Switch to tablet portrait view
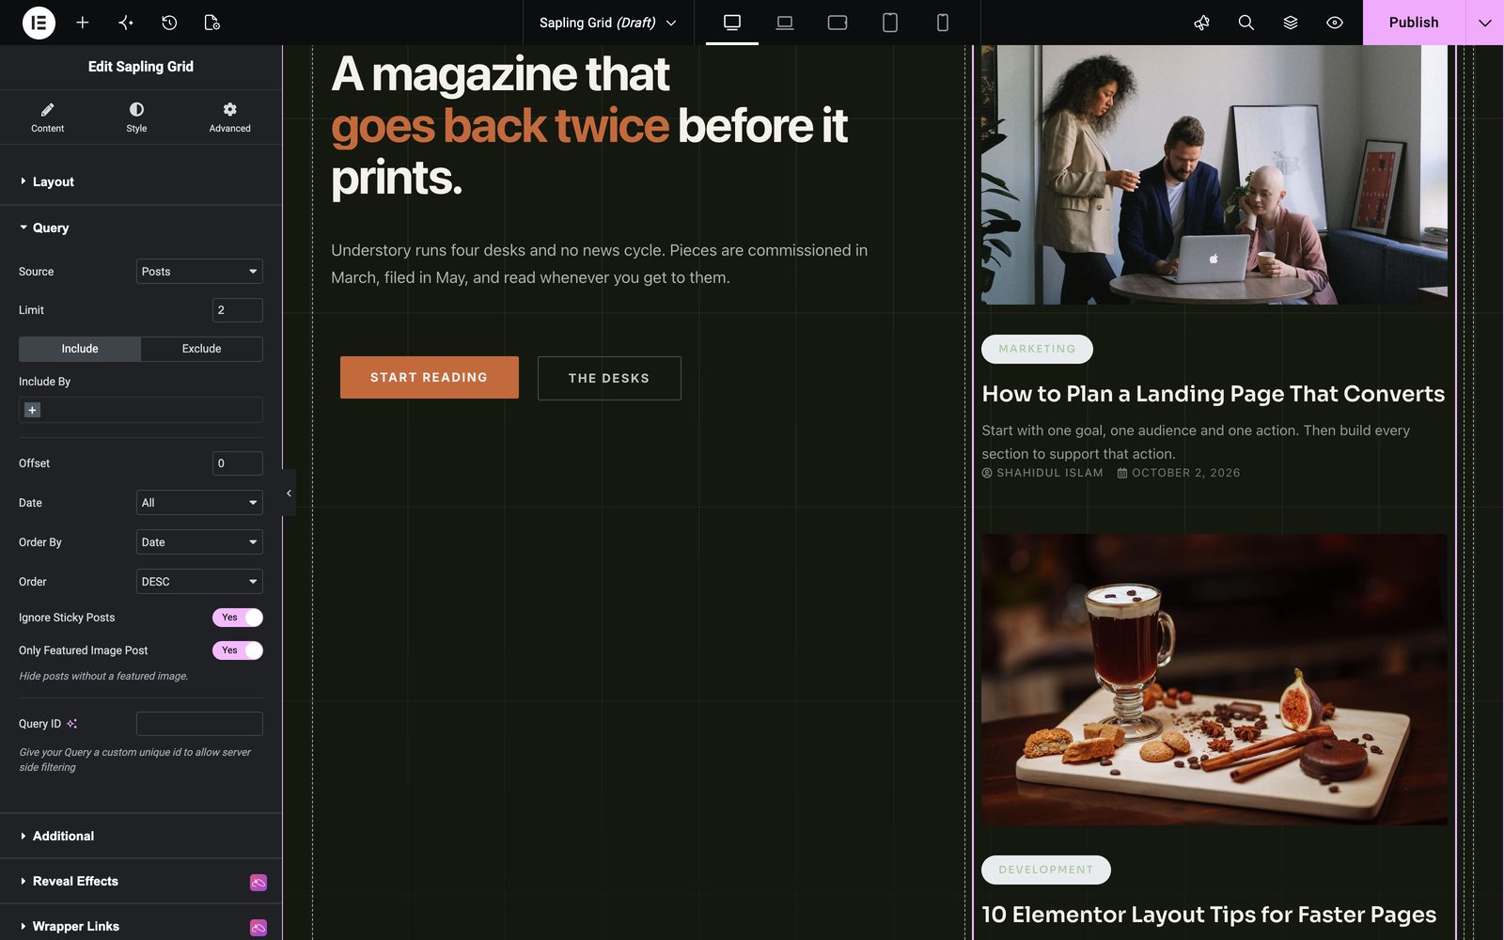The height and width of the screenshot is (940, 1504). click(890, 23)
